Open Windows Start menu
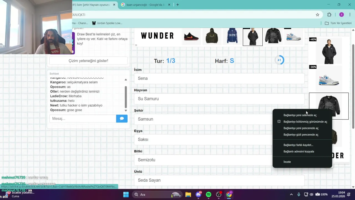355x200 pixels. (x=126, y=194)
